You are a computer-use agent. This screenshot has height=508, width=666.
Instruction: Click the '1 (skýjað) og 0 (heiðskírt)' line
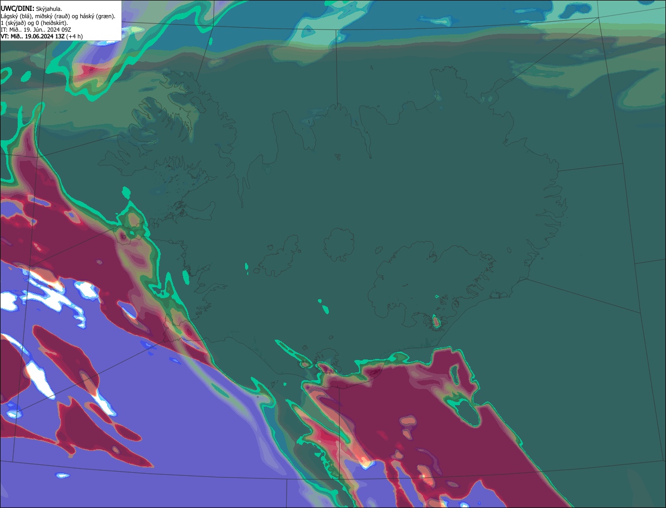[x=34, y=23]
